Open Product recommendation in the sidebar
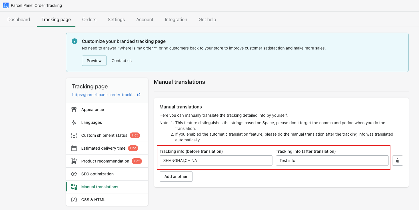The height and width of the screenshot is (210, 419). tap(107, 161)
